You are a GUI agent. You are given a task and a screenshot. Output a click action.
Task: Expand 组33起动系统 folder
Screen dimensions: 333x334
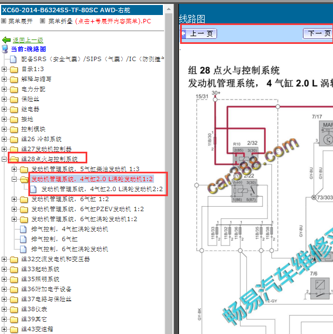point(4,269)
